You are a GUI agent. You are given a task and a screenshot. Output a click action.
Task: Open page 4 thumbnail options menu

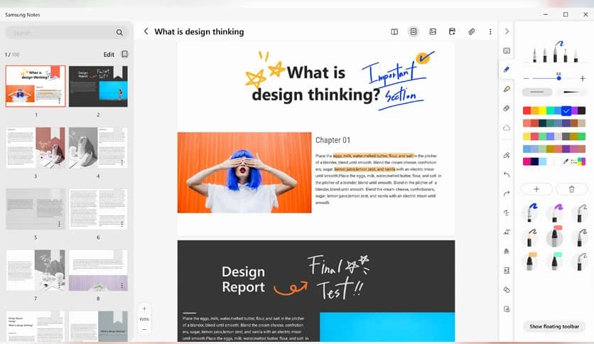[122, 163]
